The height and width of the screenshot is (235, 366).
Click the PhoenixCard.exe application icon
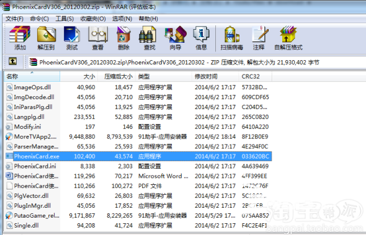9,156
